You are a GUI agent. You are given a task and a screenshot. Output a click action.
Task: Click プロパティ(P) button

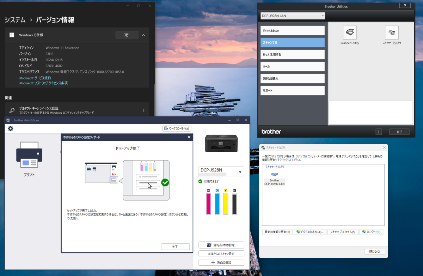371,232
